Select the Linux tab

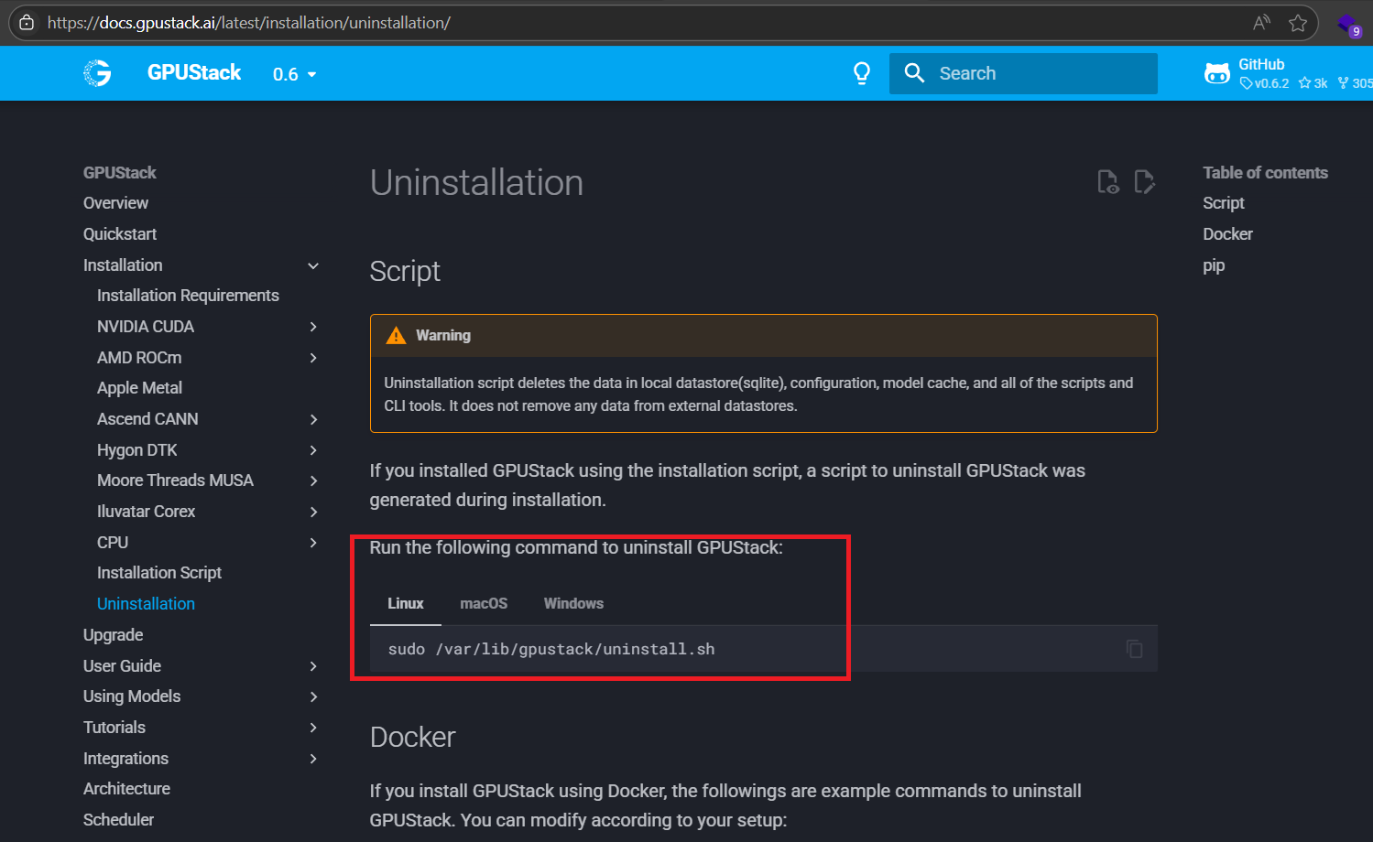coord(406,603)
